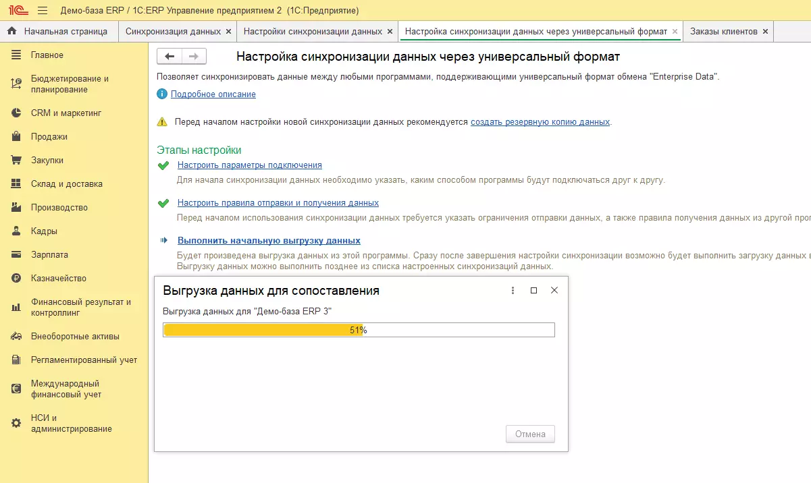The width and height of the screenshot is (811, 483).
Task: Open the dialog's three-dot more menu
Action: tap(513, 291)
